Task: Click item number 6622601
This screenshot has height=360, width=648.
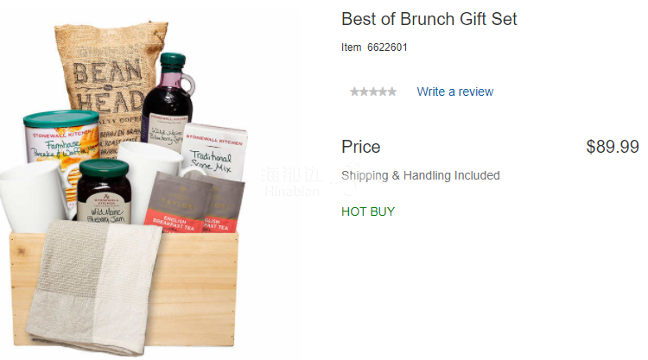Action: pos(387,47)
